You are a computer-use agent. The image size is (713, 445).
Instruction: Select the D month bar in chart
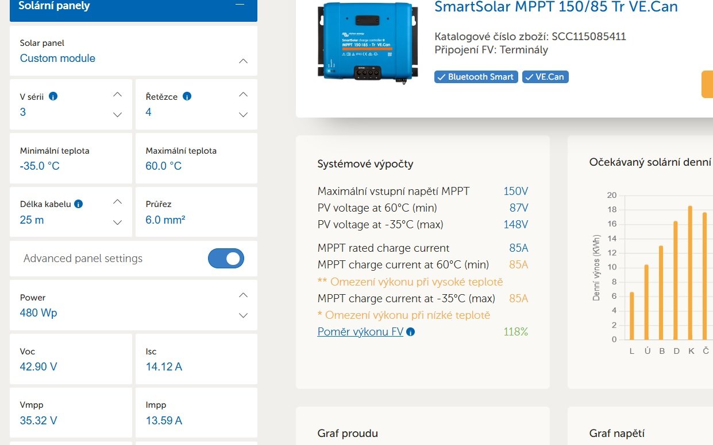click(676, 280)
